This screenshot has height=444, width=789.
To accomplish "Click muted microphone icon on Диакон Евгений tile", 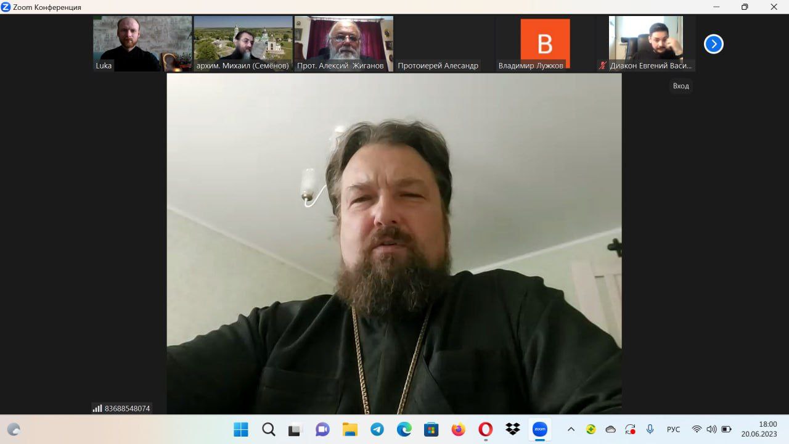I will (603, 65).
